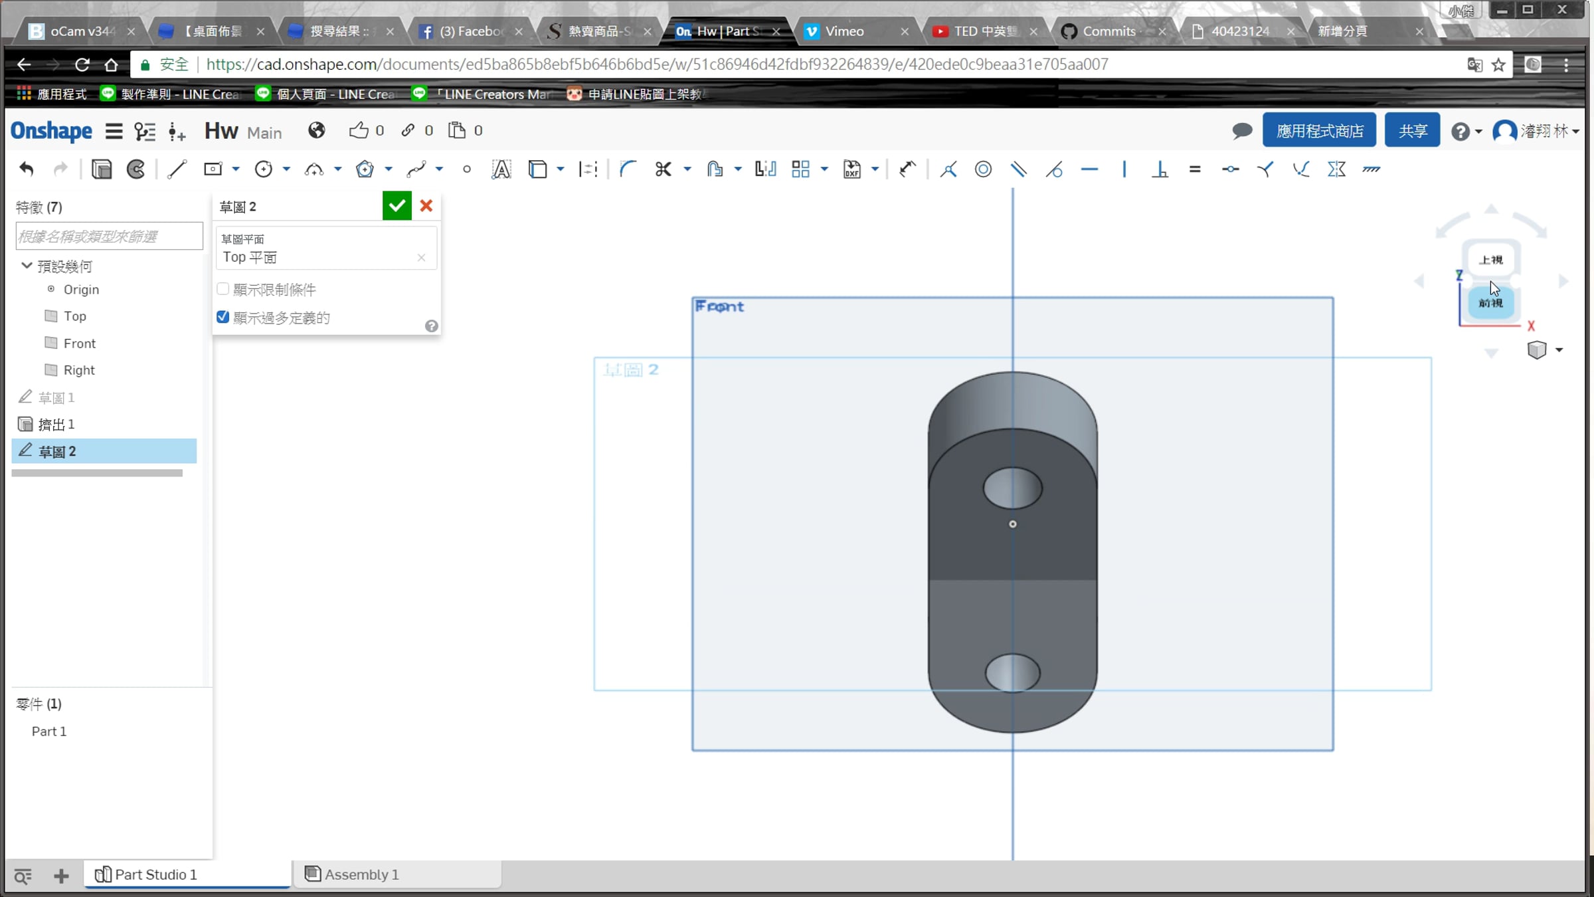Click the Undo arrow icon
The image size is (1594, 897).
[x=27, y=169]
